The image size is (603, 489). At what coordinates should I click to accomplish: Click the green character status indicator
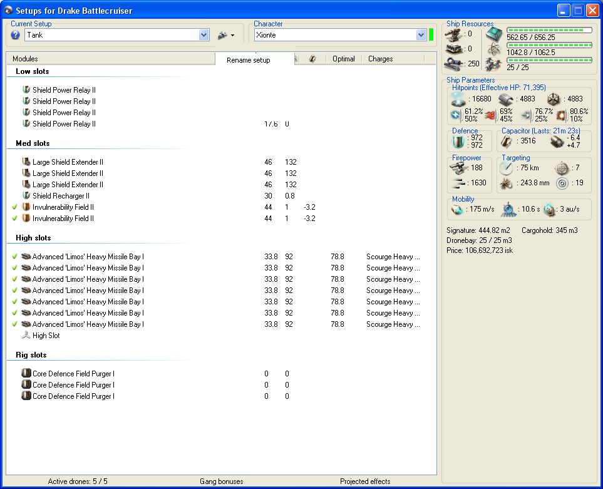pos(431,34)
